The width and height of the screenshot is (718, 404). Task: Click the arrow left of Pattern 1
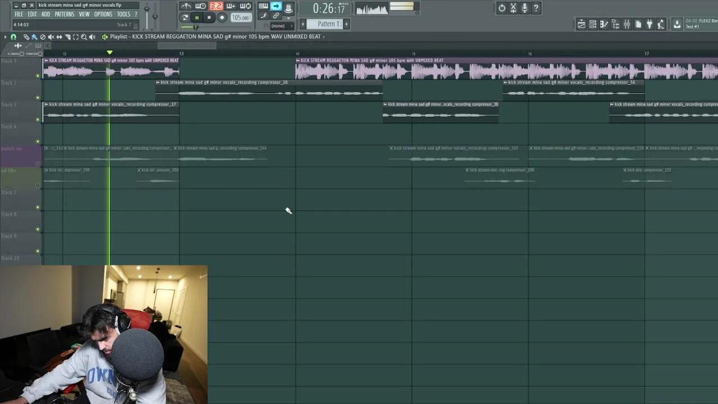303,24
